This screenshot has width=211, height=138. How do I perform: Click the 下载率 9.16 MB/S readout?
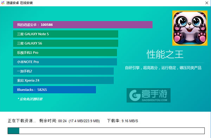tap(122, 121)
